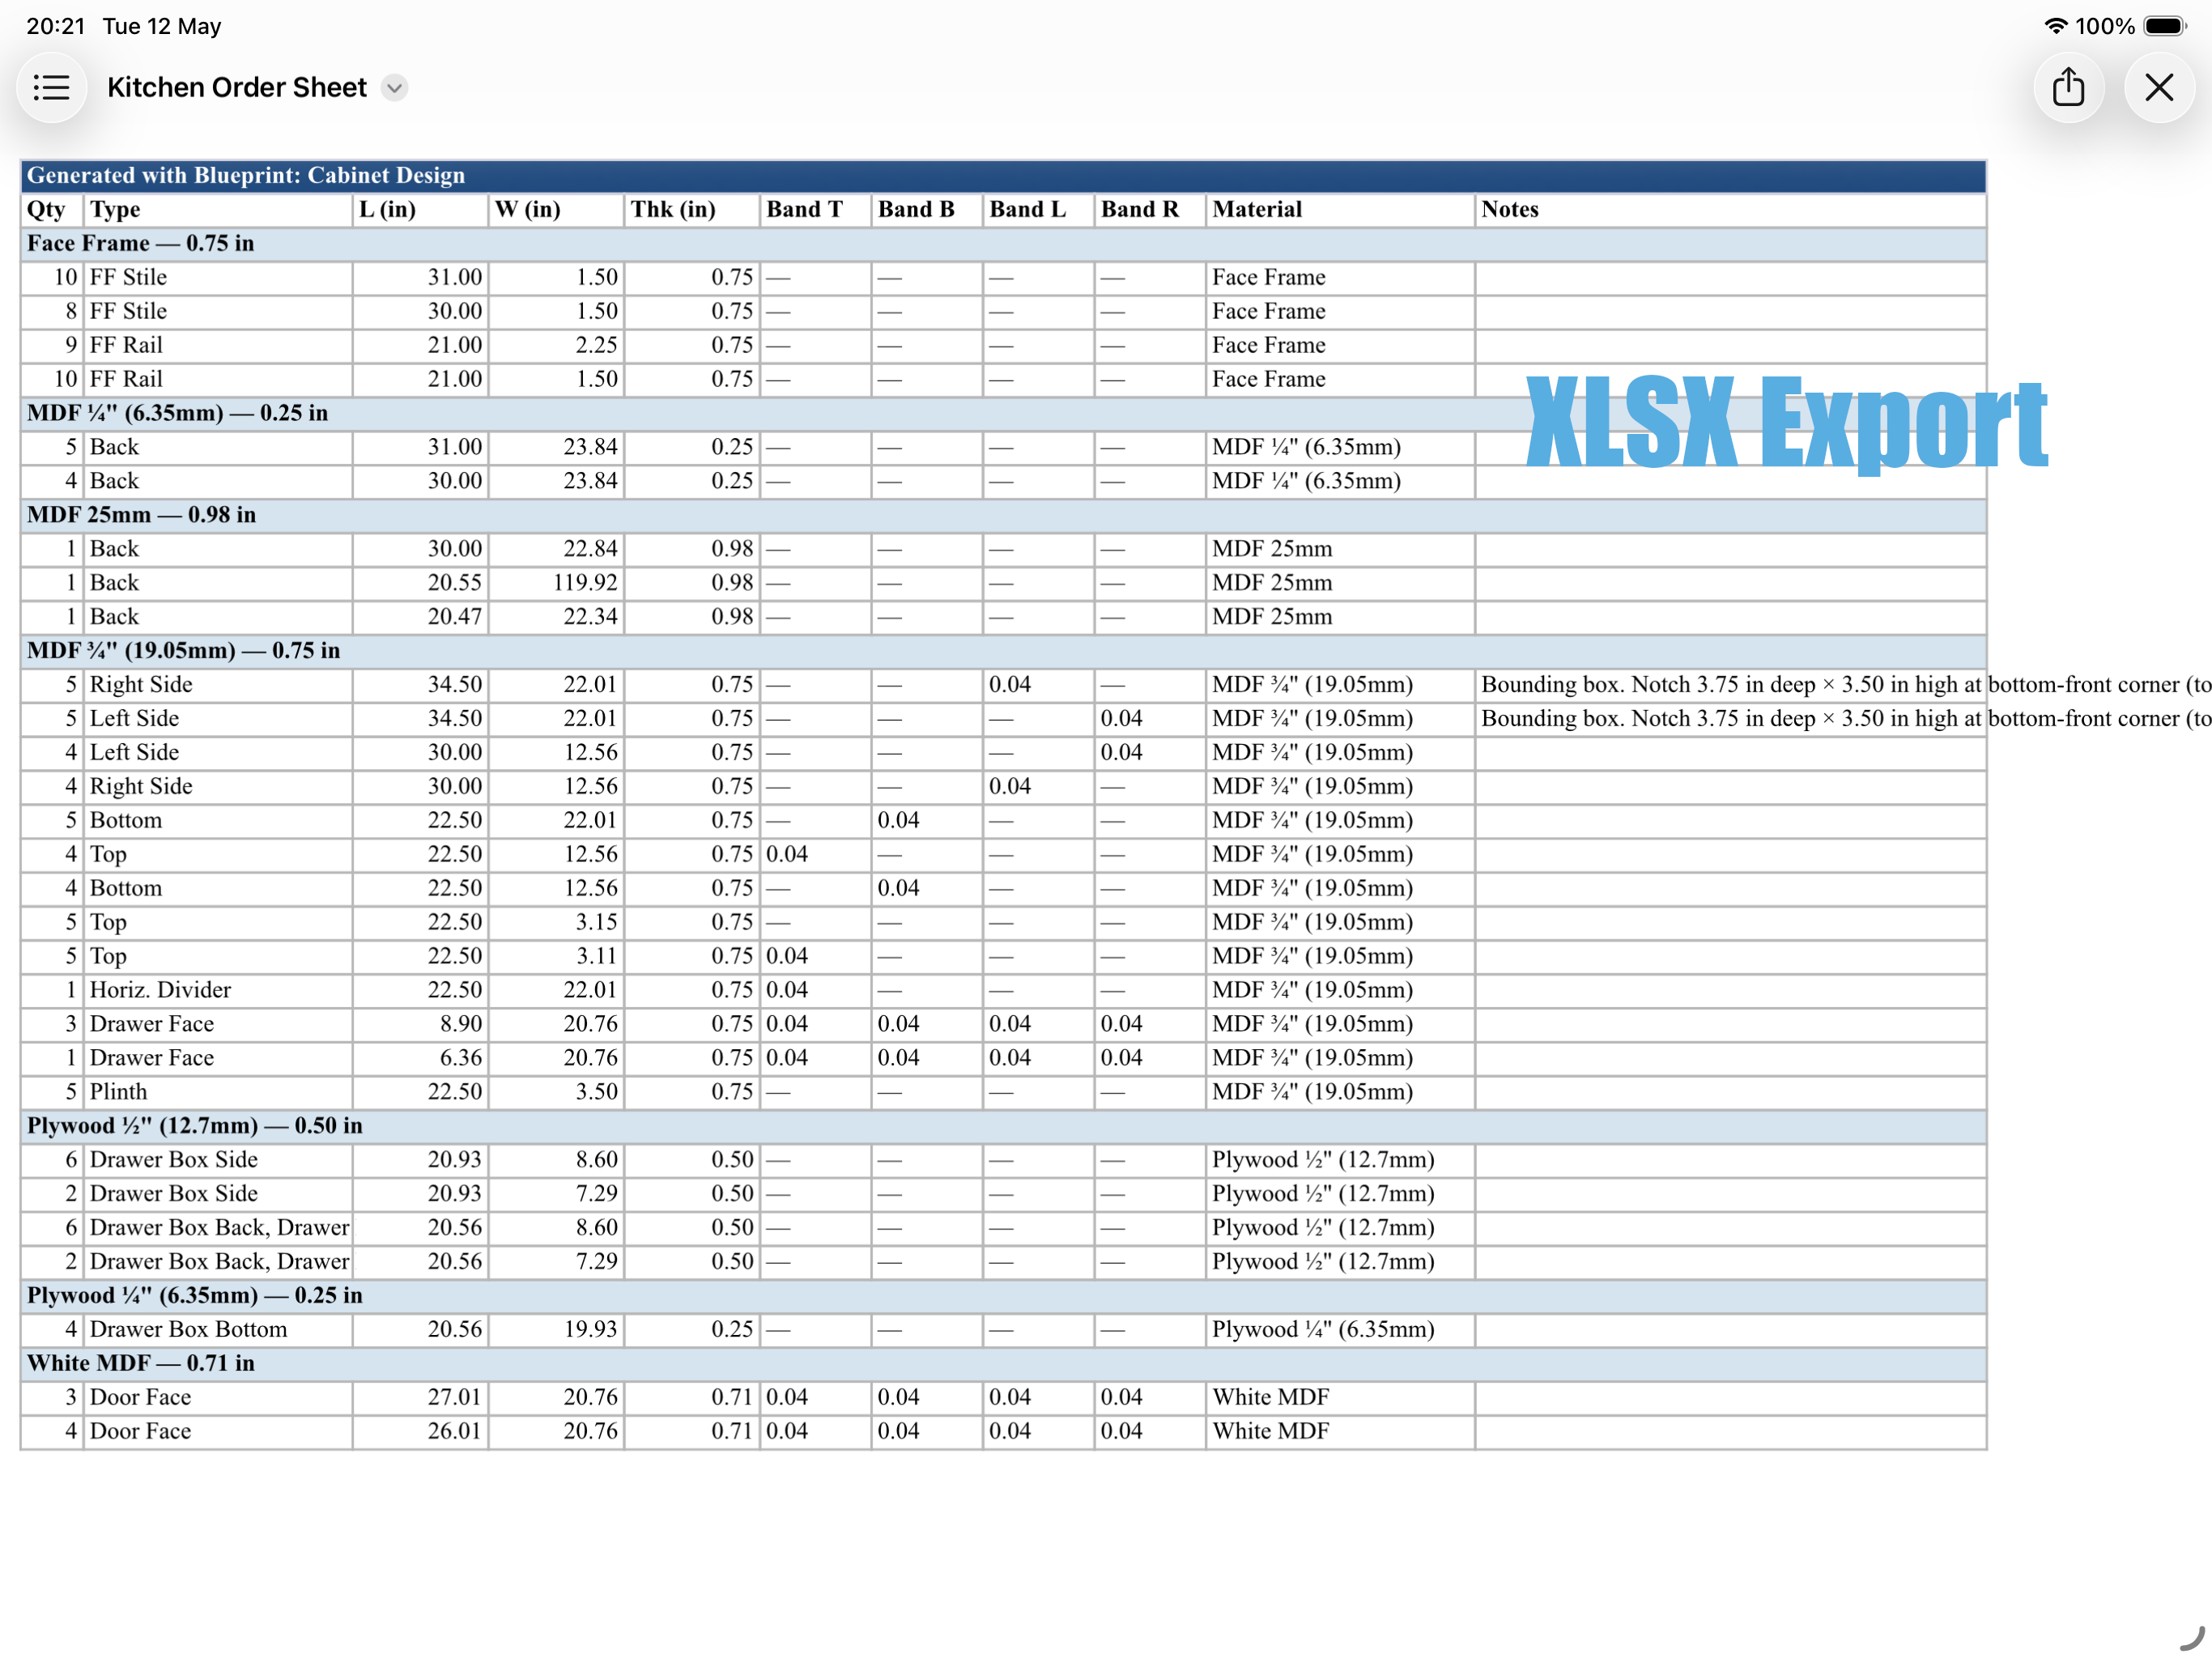Select the 'Drawer Box Bottom' type cell
Screen dimensions: 2212x1658
(218, 1330)
